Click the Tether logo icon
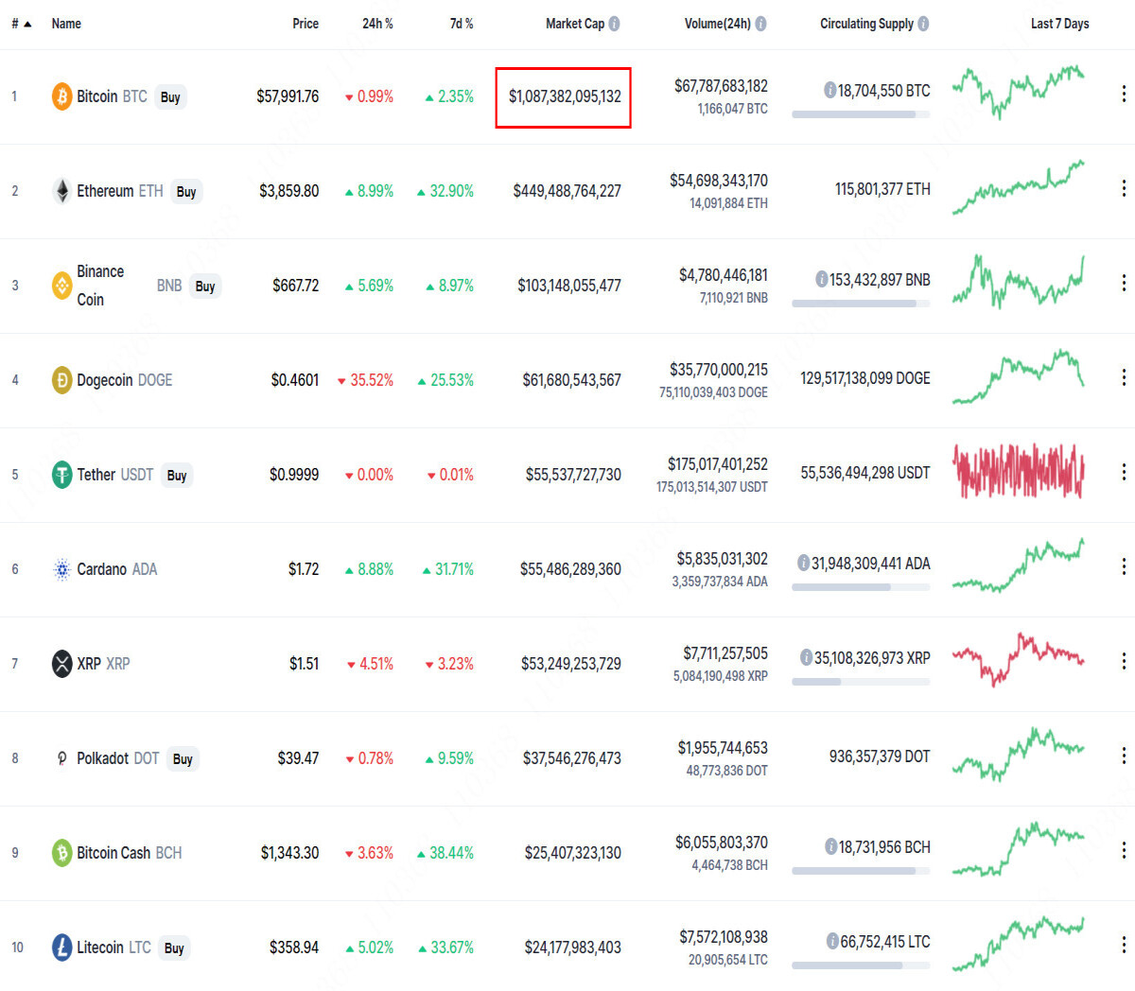 pyautogui.click(x=61, y=475)
